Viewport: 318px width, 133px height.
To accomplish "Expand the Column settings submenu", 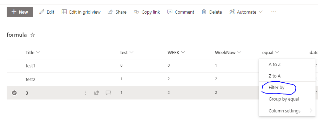I will (287, 111).
